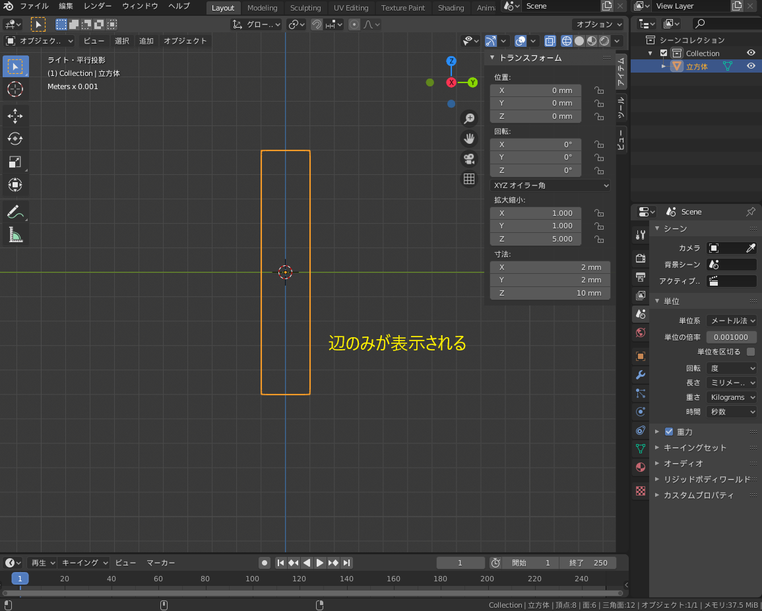Click the auto keying record button

click(x=265, y=563)
